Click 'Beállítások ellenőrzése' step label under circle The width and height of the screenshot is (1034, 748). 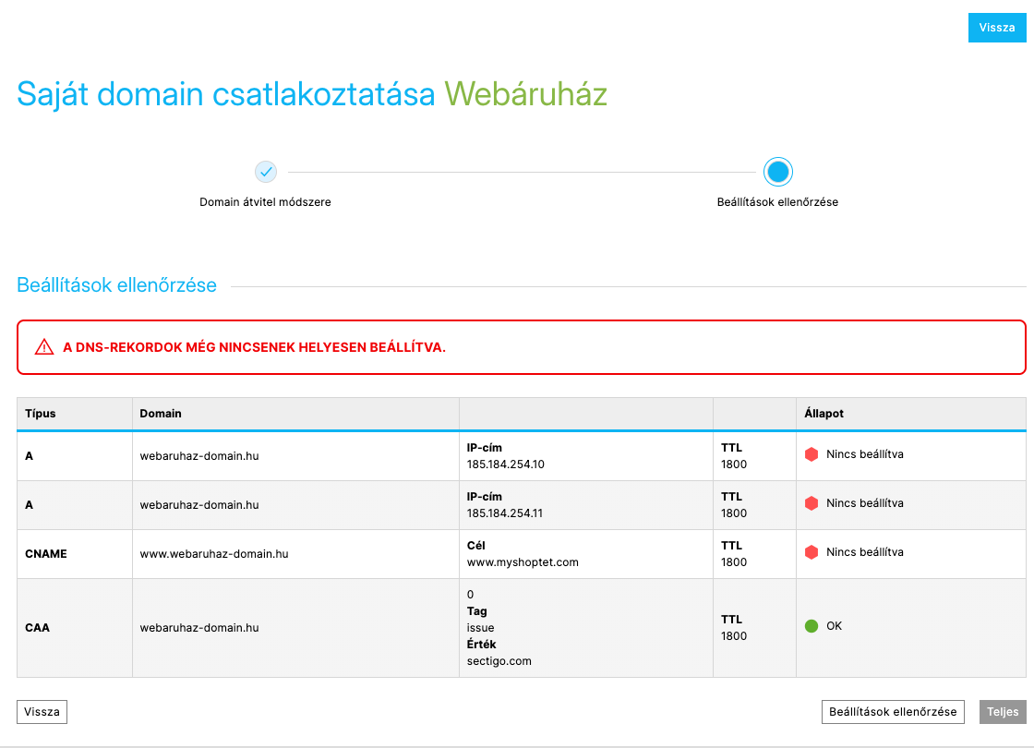point(777,202)
